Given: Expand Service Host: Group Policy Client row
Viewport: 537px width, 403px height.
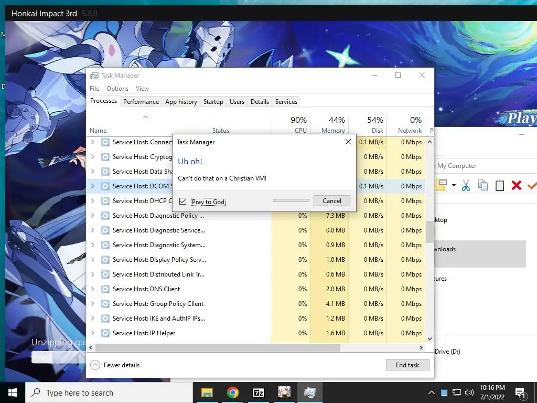Looking at the screenshot, I should coord(92,304).
